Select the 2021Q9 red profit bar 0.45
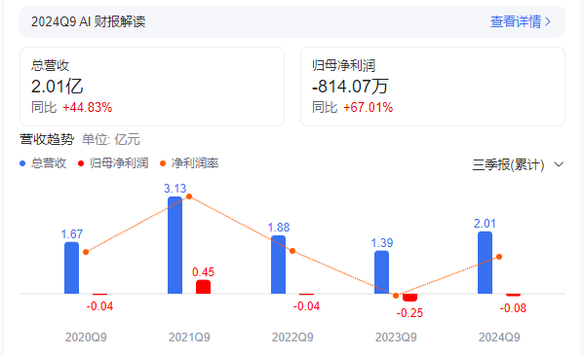 [204, 287]
